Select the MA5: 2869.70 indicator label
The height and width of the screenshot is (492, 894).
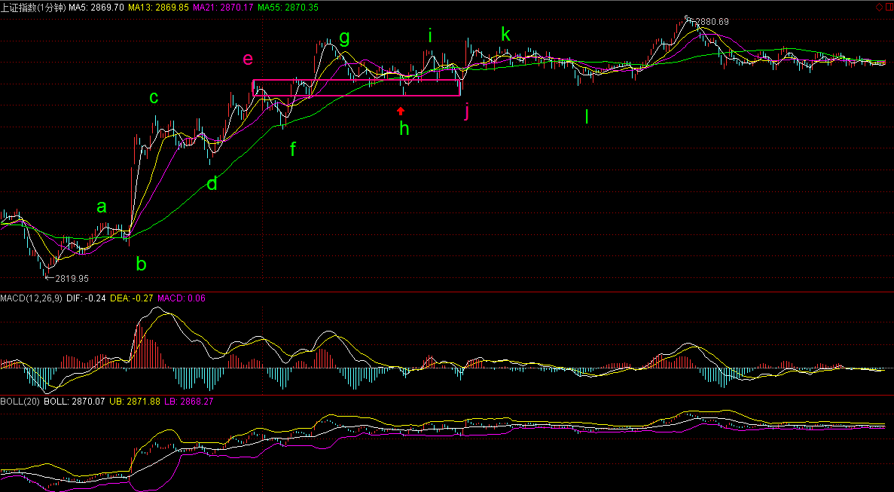[x=96, y=8]
